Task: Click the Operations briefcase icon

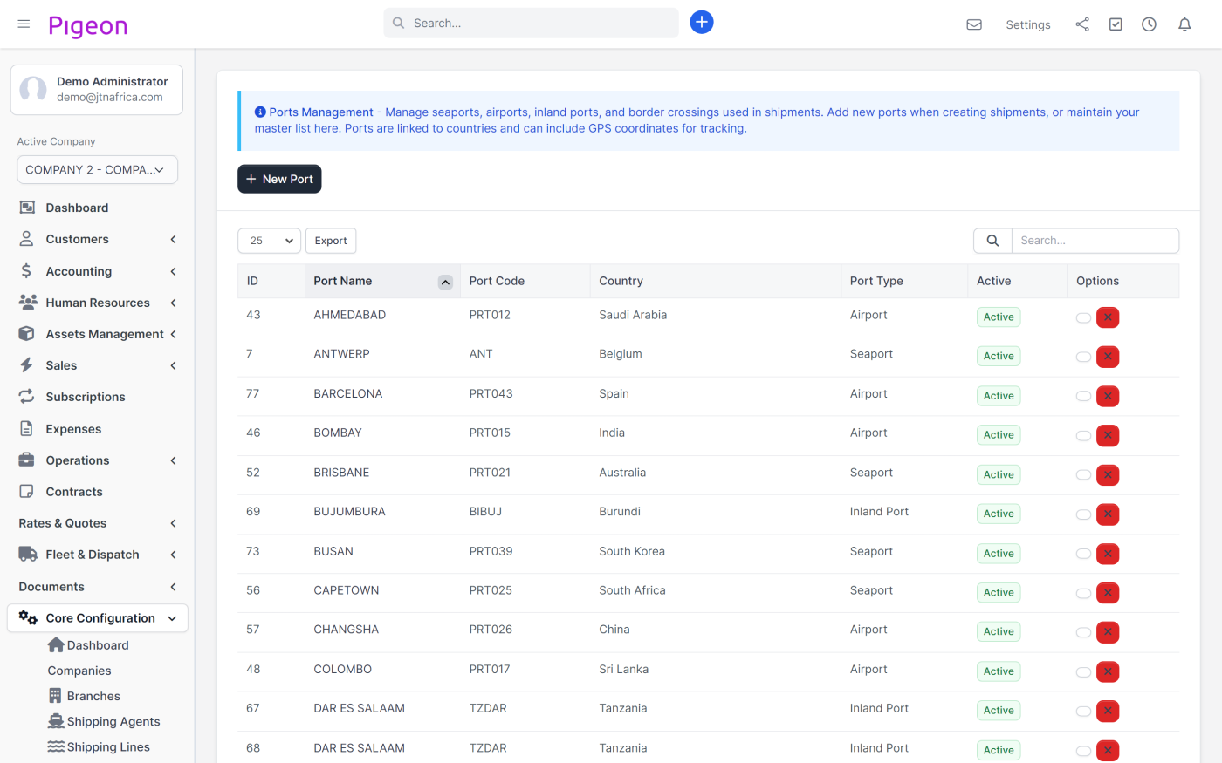Action: [x=27, y=460]
